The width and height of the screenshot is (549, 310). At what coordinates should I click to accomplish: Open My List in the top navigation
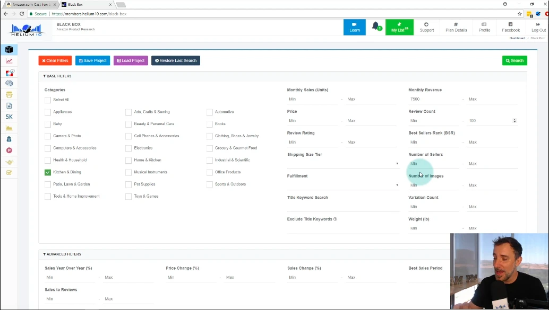click(399, 27)
